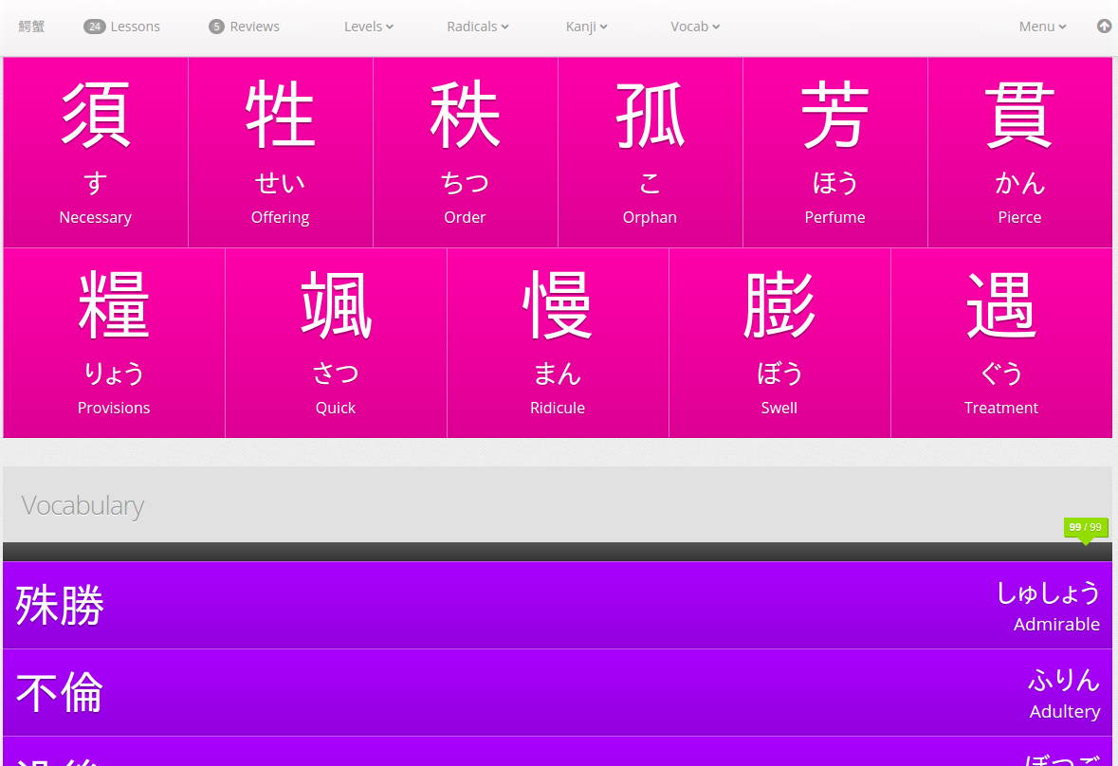Open the 孤 Orphan kanji tile
Viewport: 1118px width, 766px height.
[651, 153]
